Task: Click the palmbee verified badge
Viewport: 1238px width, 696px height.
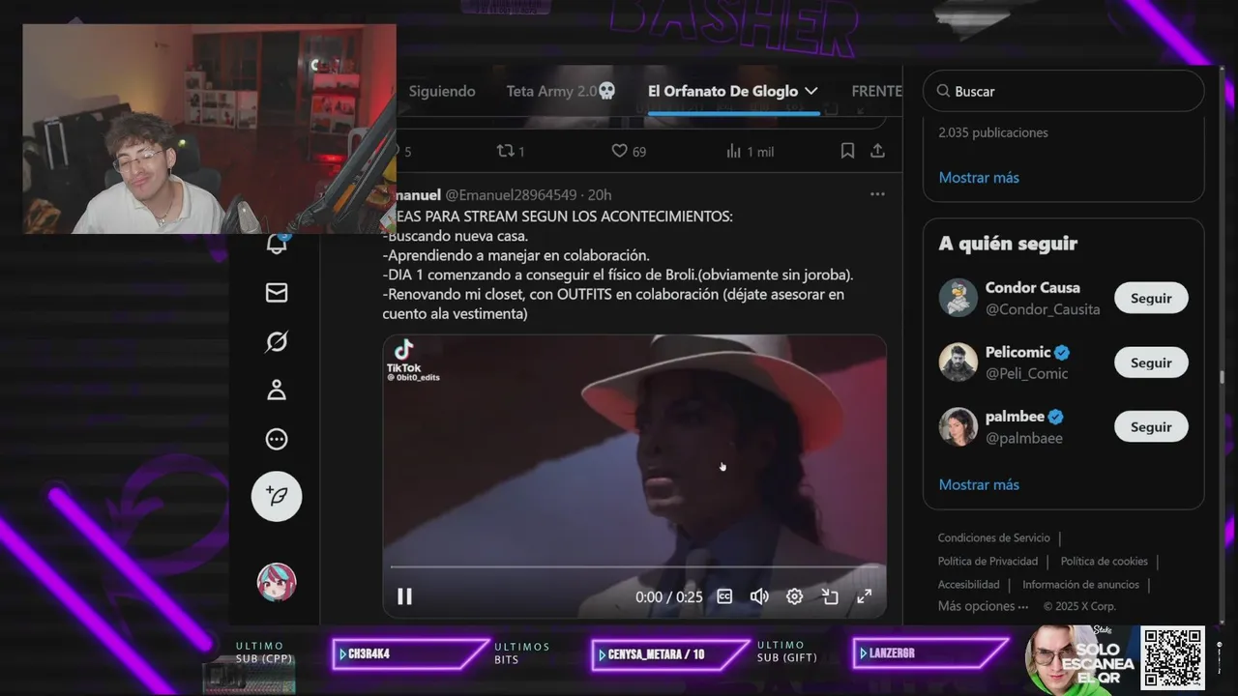Action: click(x=1056, y=417)
